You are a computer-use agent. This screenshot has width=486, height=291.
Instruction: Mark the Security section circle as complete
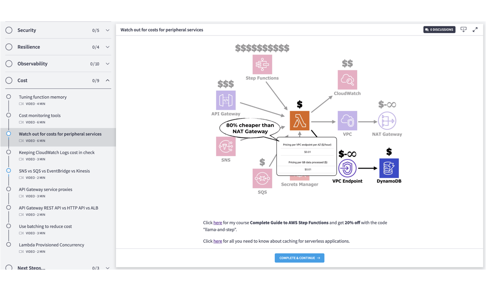(x=8, y=30)
